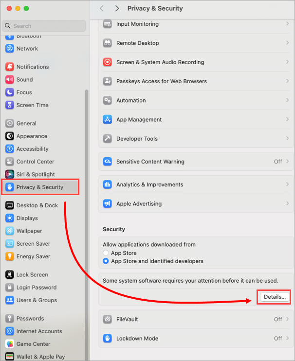
Task: Click the Screen Time hourglass icon
Action: 9,105
